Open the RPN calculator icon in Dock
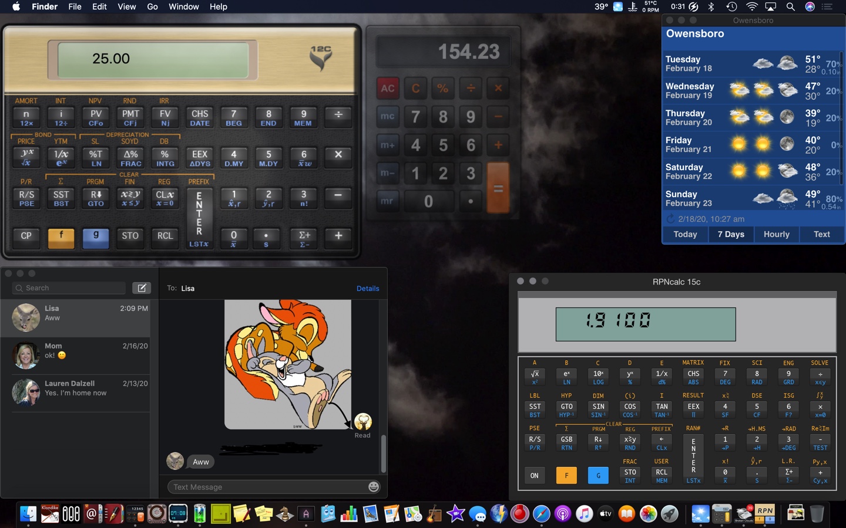 click(765, 514)
